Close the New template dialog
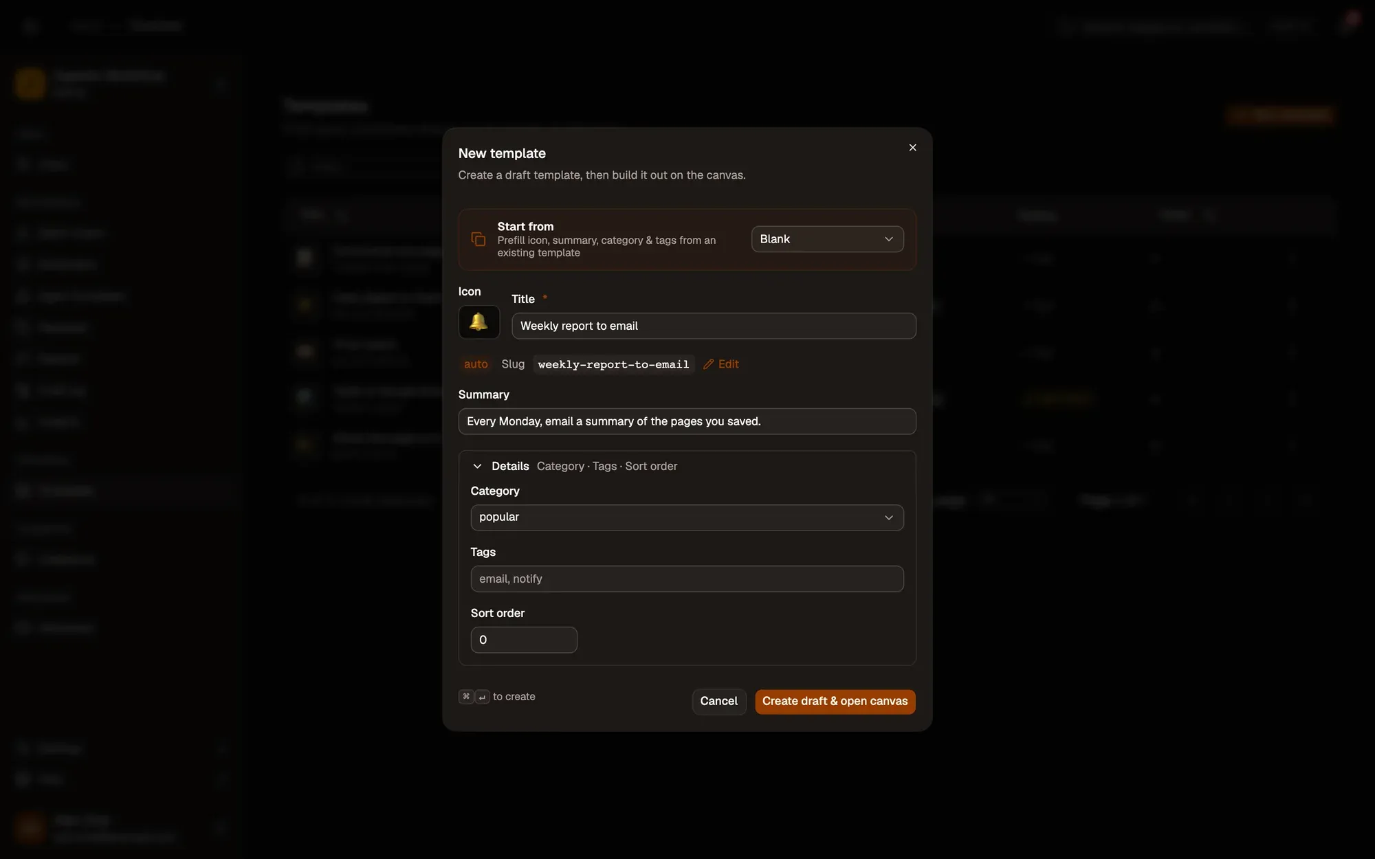 coord(912,148)
